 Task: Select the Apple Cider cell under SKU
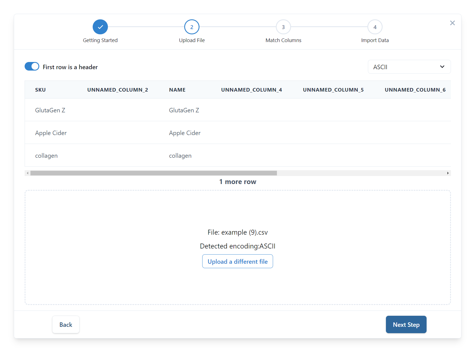coord(51,133)
